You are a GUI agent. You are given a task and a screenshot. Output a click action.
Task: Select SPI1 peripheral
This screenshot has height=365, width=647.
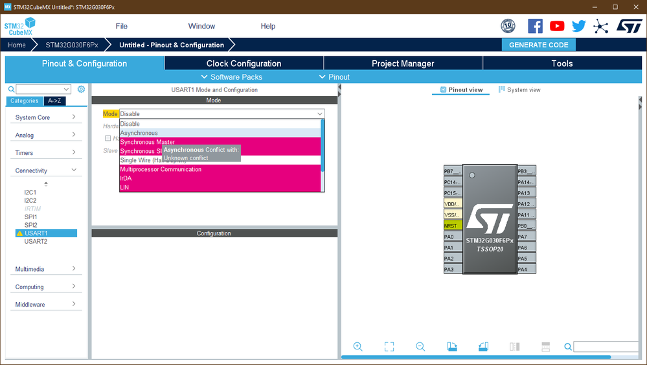(30, 217)
